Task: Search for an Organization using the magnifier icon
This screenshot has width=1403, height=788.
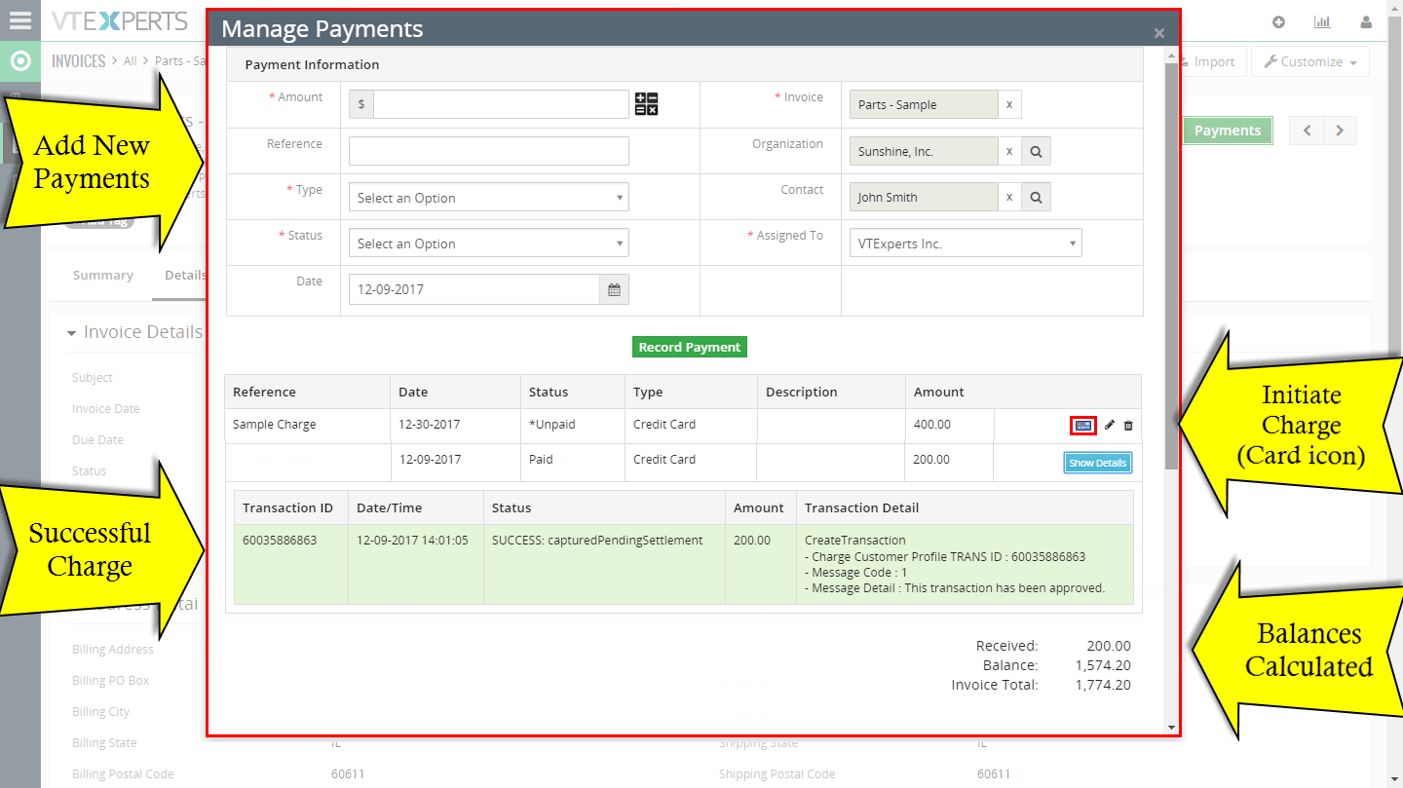Action: [1036, 151]
